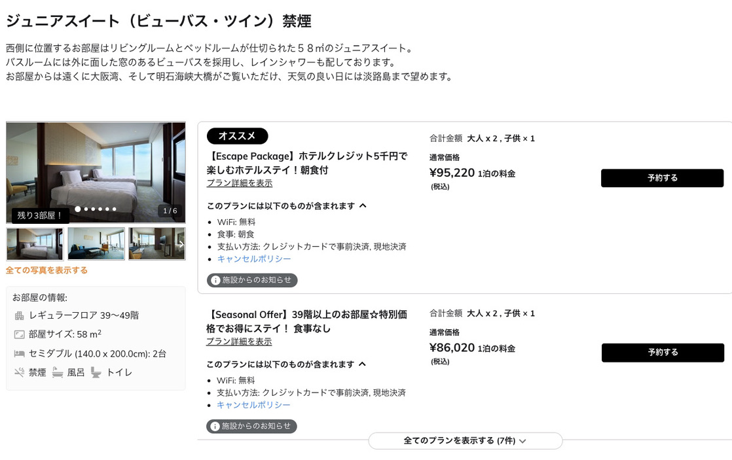Collapse the Seasonal Offer inclusions list
Screen dimensions: 732x460
[363, 364]
